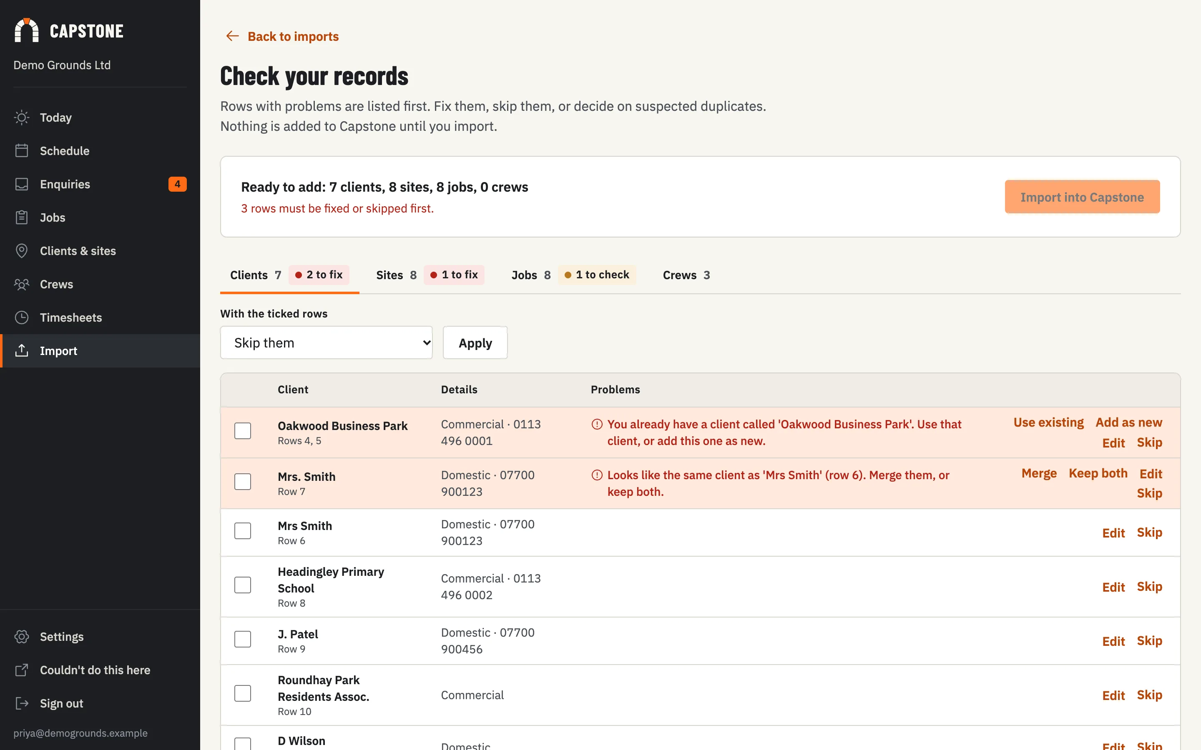Image resolution: width=1201 pixels, height=750 pixels.
Task: Tick the Oakwood Business Park checkbox
Action: [243, 430]
